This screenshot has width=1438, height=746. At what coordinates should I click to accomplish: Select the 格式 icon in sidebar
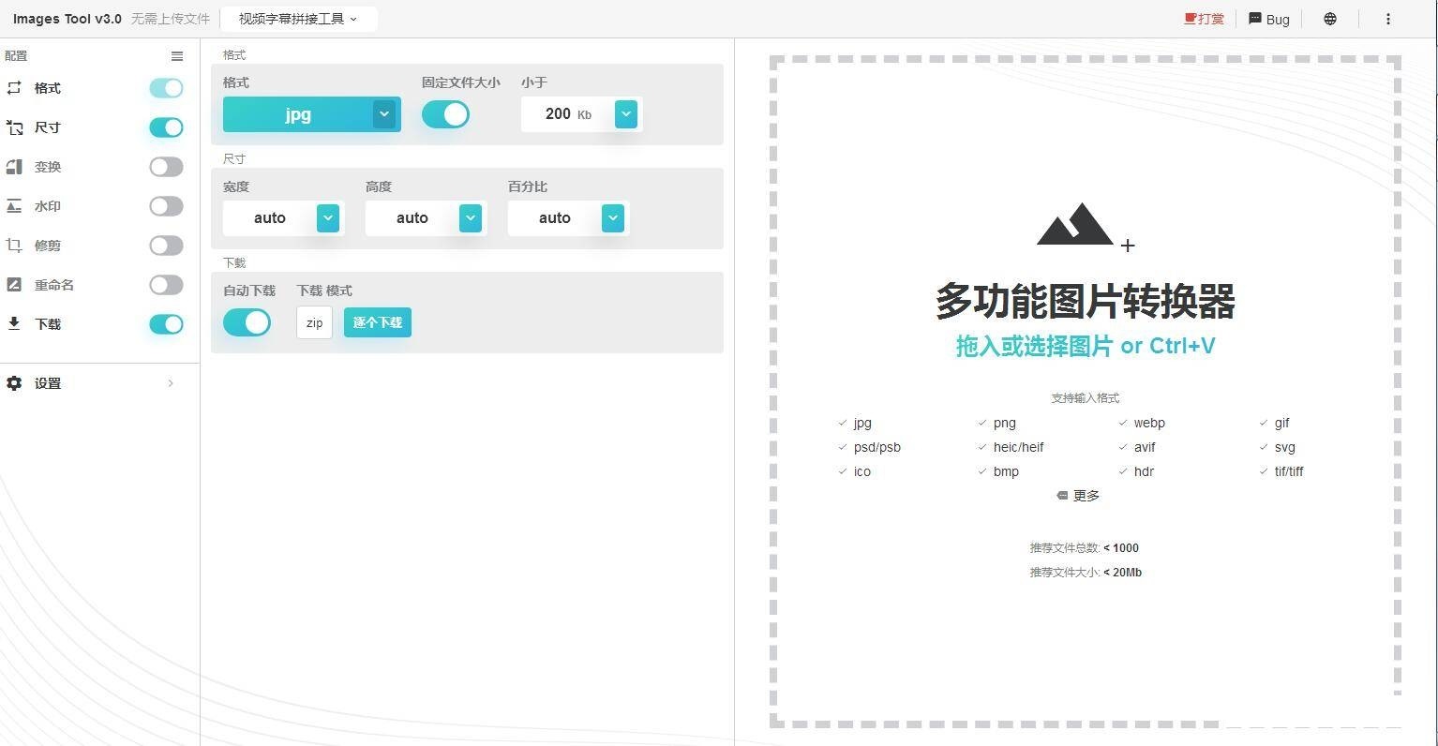click(14, 88)
